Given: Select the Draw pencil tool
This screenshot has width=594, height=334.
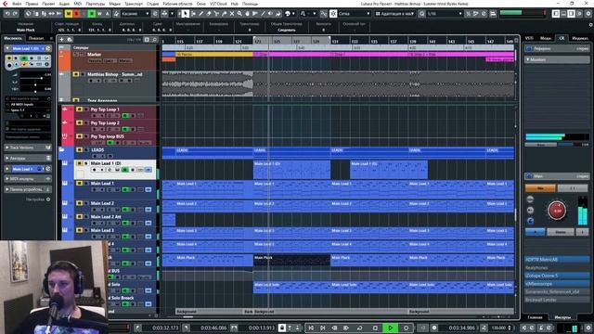Looking at the screenshot, I should [x=200, y=14].
